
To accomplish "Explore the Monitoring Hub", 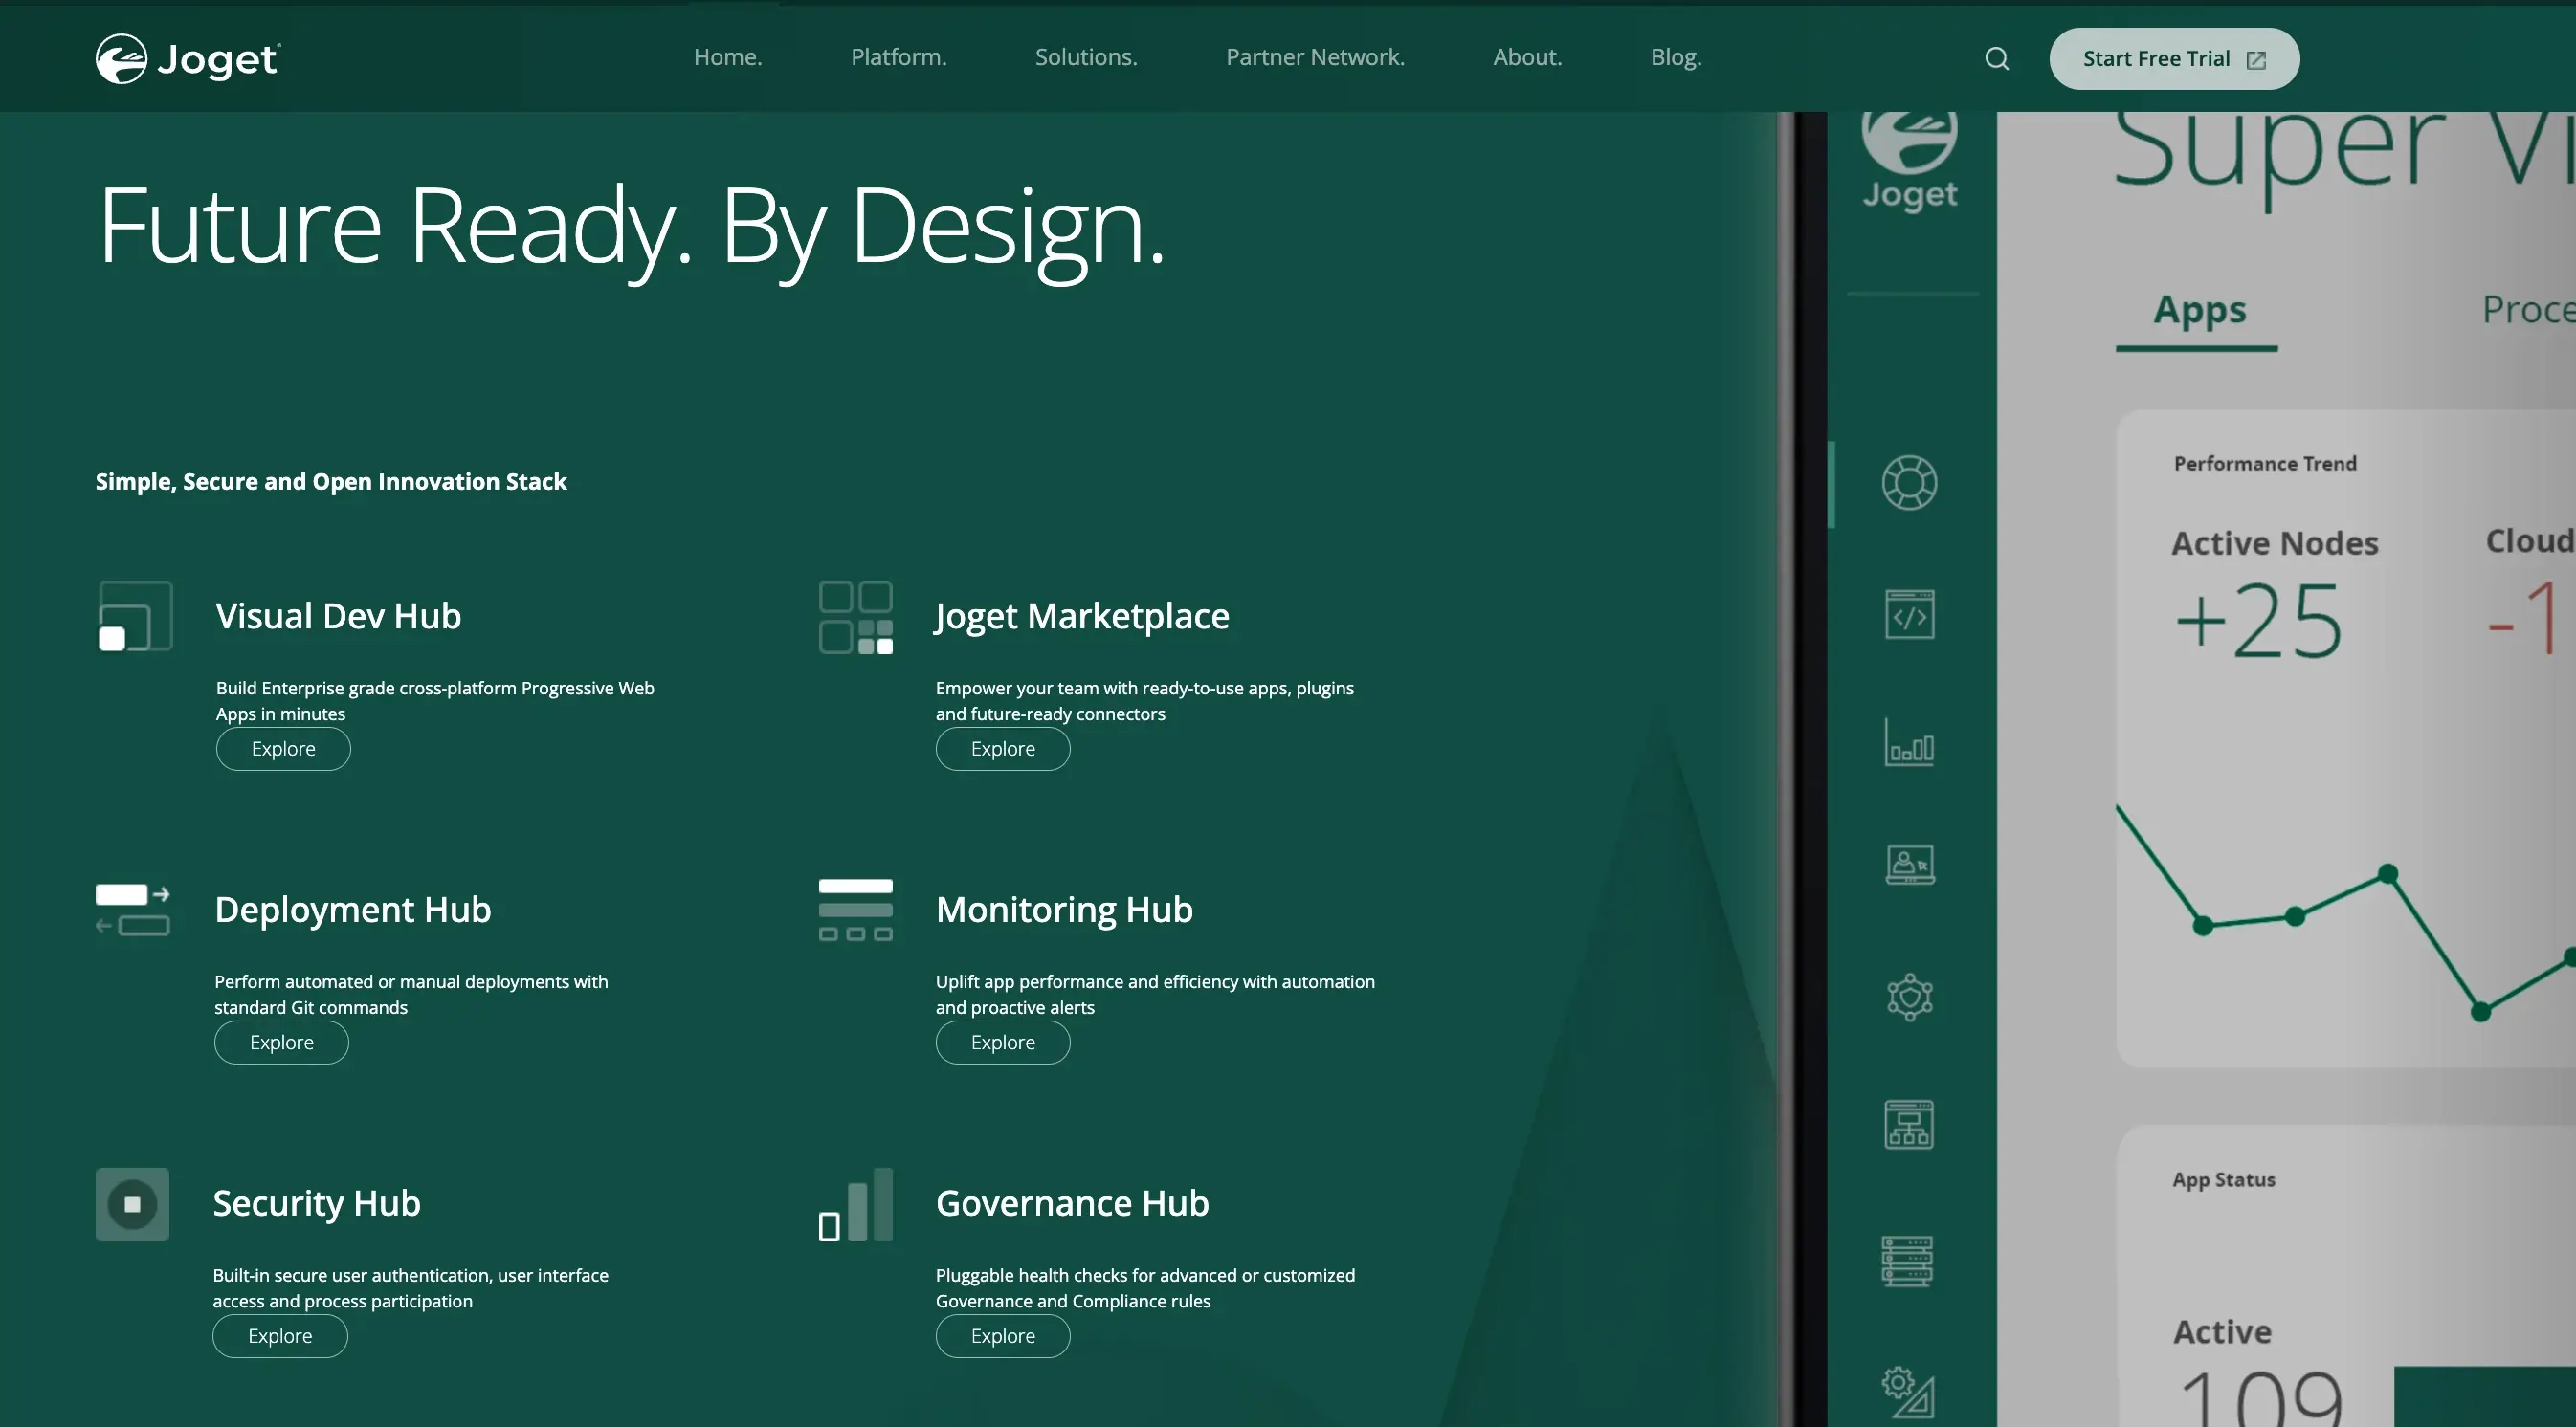I will (x=1003, y=1043).
